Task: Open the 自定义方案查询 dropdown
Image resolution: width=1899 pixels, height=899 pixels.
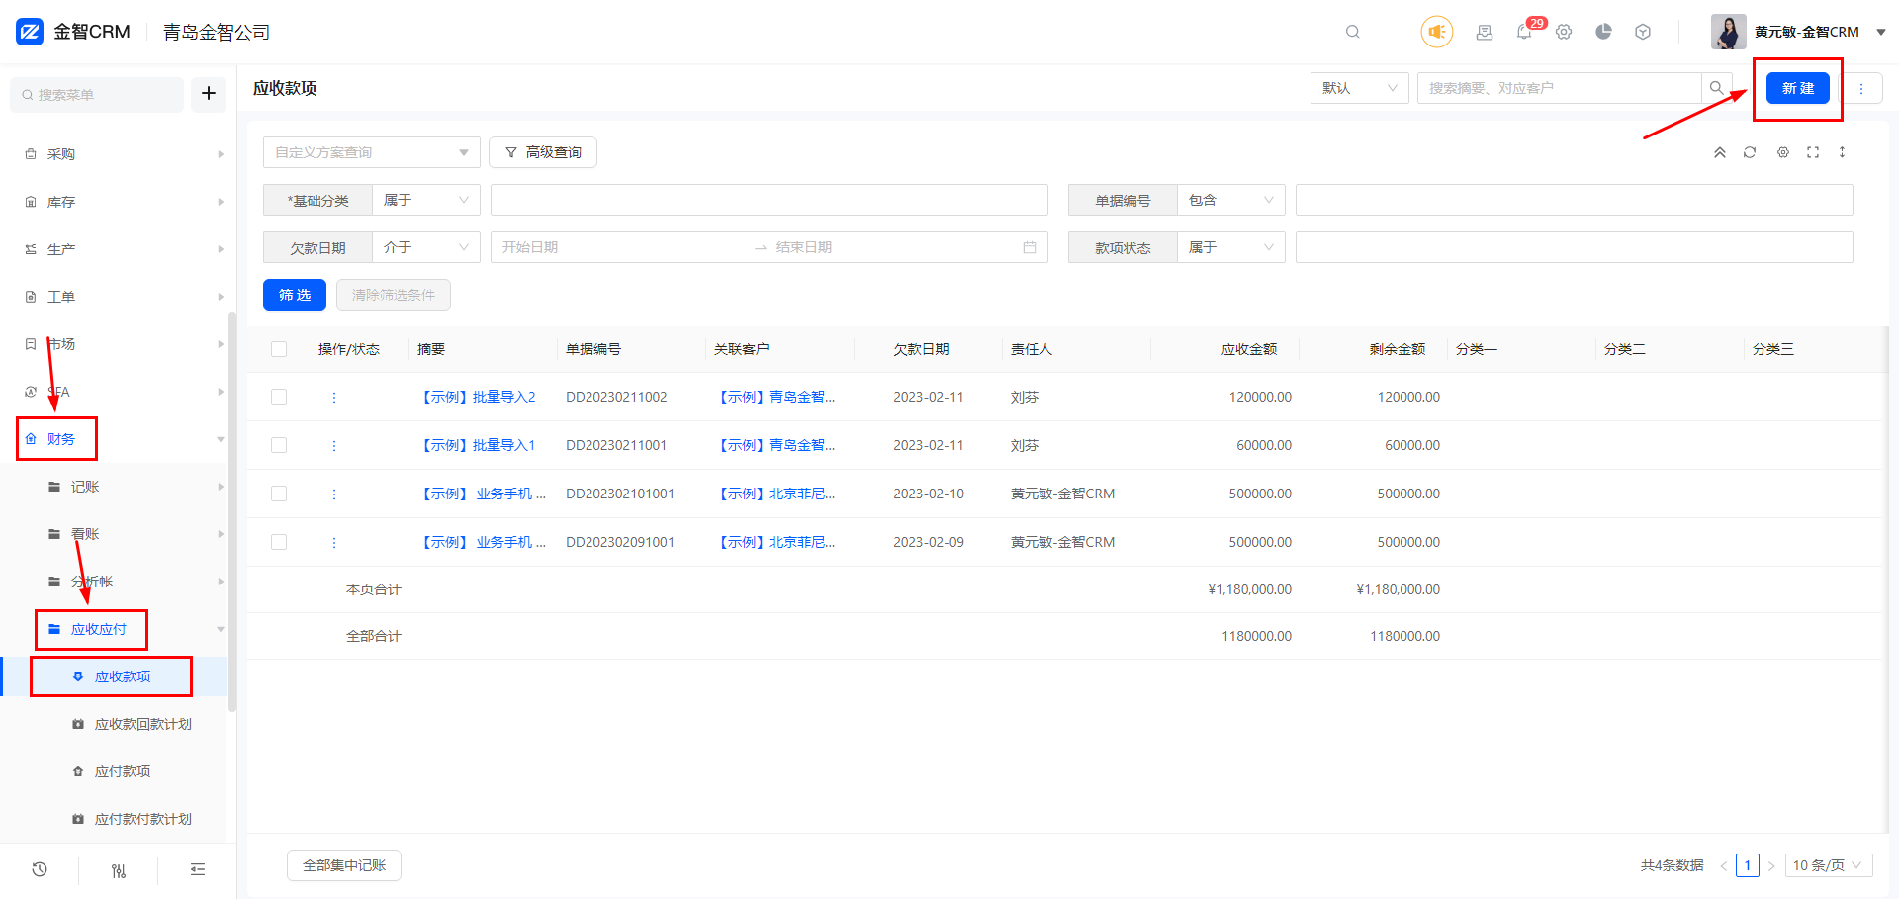Action: pos(372,152)
